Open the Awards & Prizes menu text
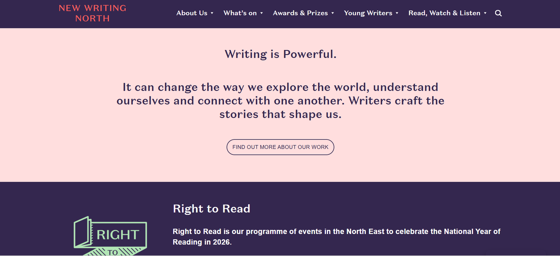The height and width of the screenshot is (256, 560). [300, 13]
